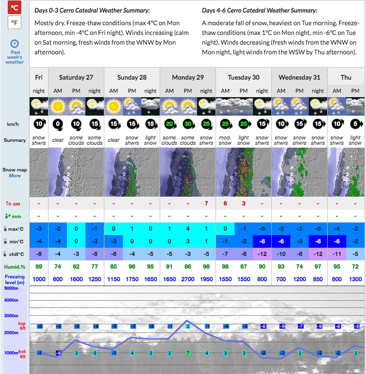Click Thursday AM weather icon
The height and width of the screenshot is (374, 366).
(x=337, y=106)
